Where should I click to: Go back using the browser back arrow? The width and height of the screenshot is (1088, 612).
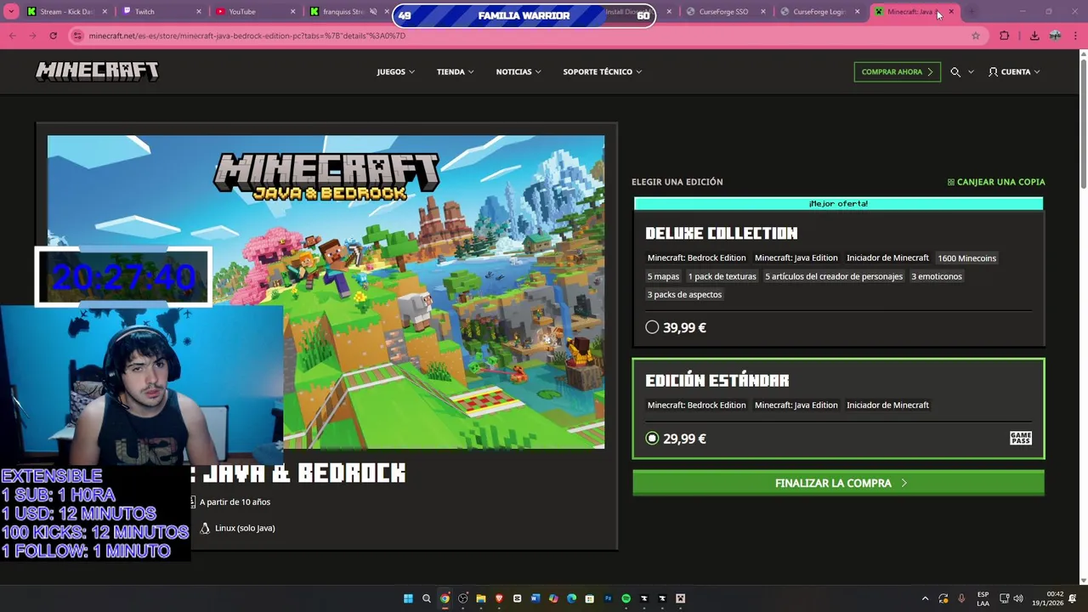[13, 36]
